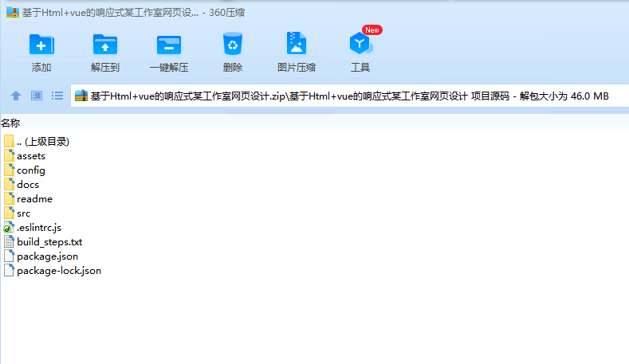This screenshot has height=364, width=629.
Task: Click the package.json file icon
Action: pos(10,256)
